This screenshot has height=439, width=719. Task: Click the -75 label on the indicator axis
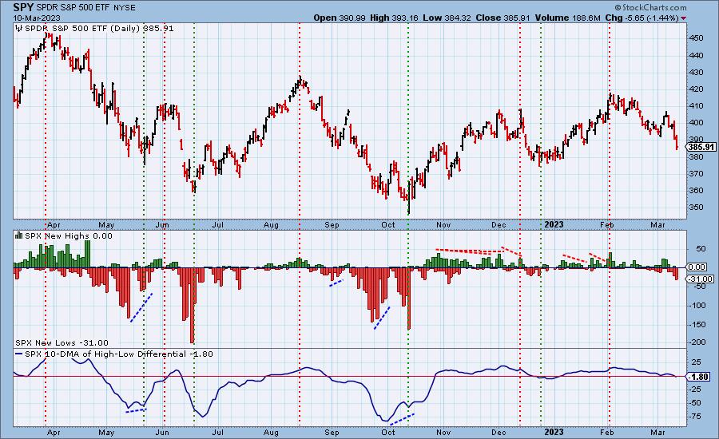click(x=696, y=416)
